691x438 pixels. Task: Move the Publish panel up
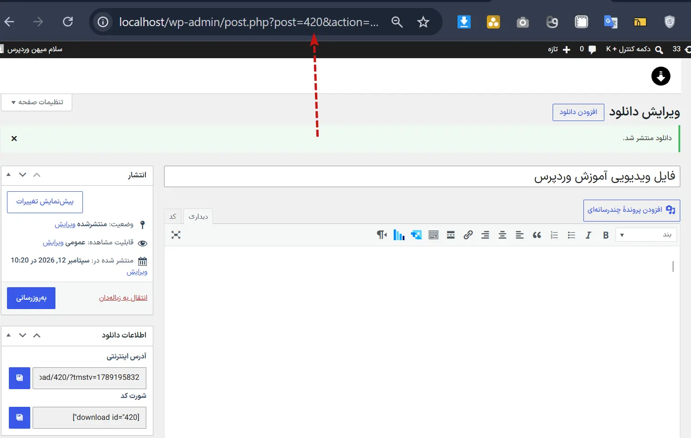37,175
